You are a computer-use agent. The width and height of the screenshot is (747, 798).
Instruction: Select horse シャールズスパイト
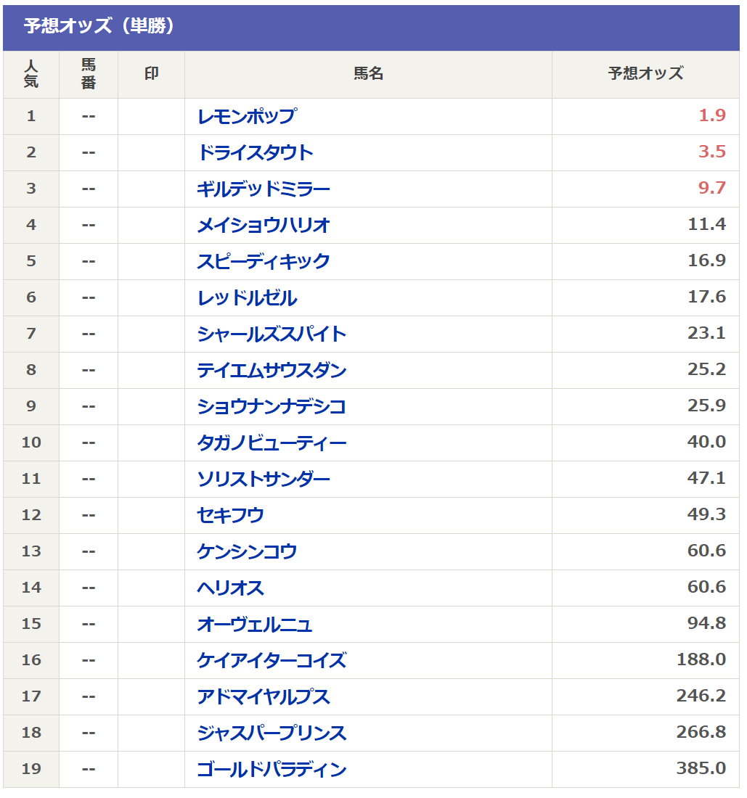(272, 334)
